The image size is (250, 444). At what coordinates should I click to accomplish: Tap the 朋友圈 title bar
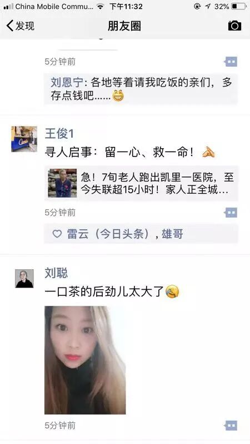[x=124, y=26]
